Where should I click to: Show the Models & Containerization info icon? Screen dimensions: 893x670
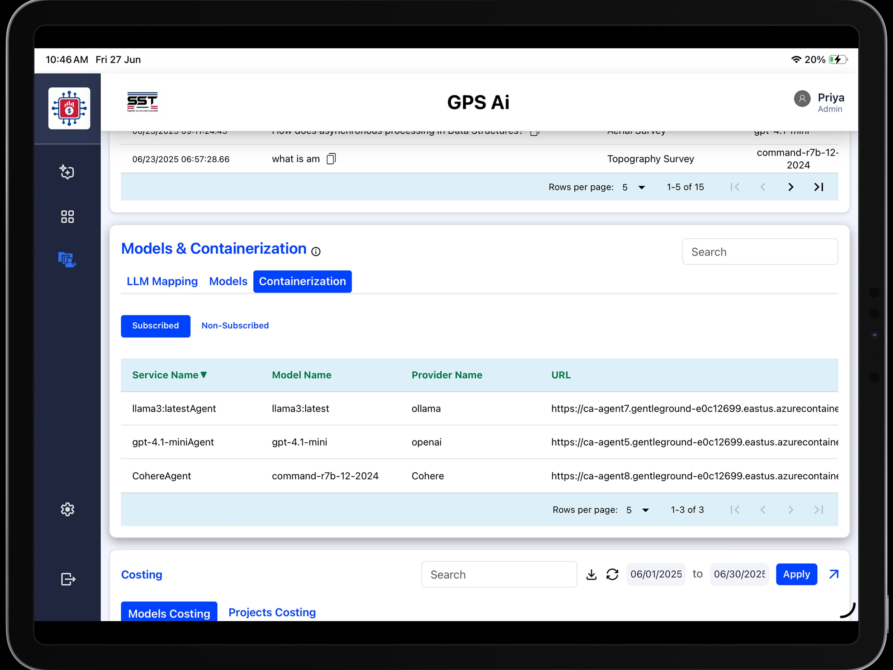point(316,252)
